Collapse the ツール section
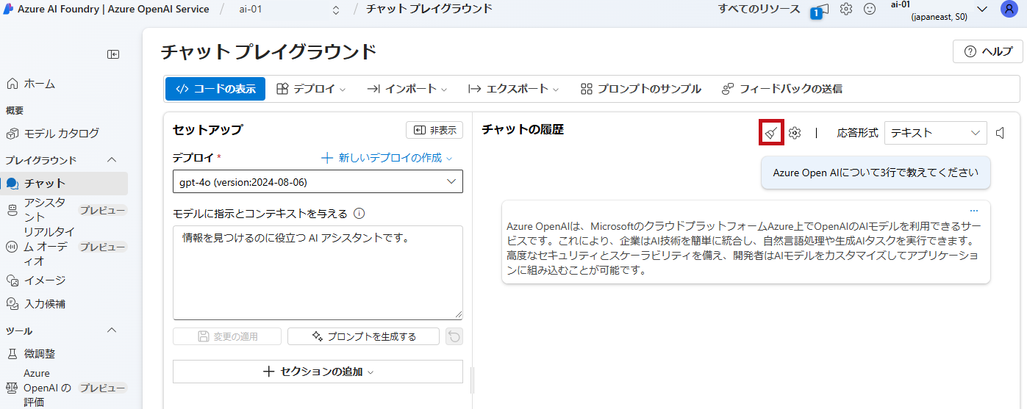 [x=112, y=330]
